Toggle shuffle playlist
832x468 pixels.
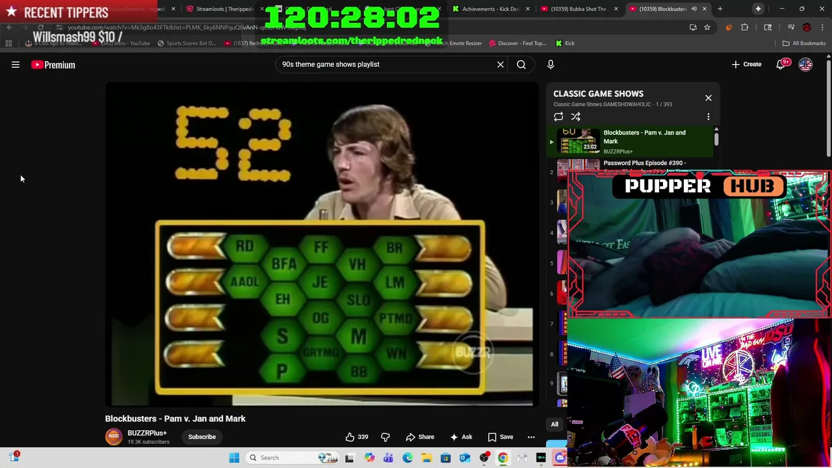[x=576, y=117]
